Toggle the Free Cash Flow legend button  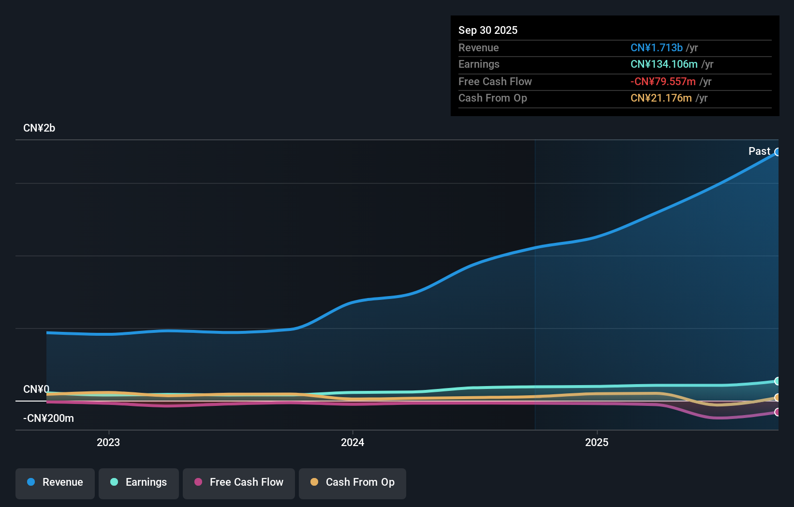point(239,483)
